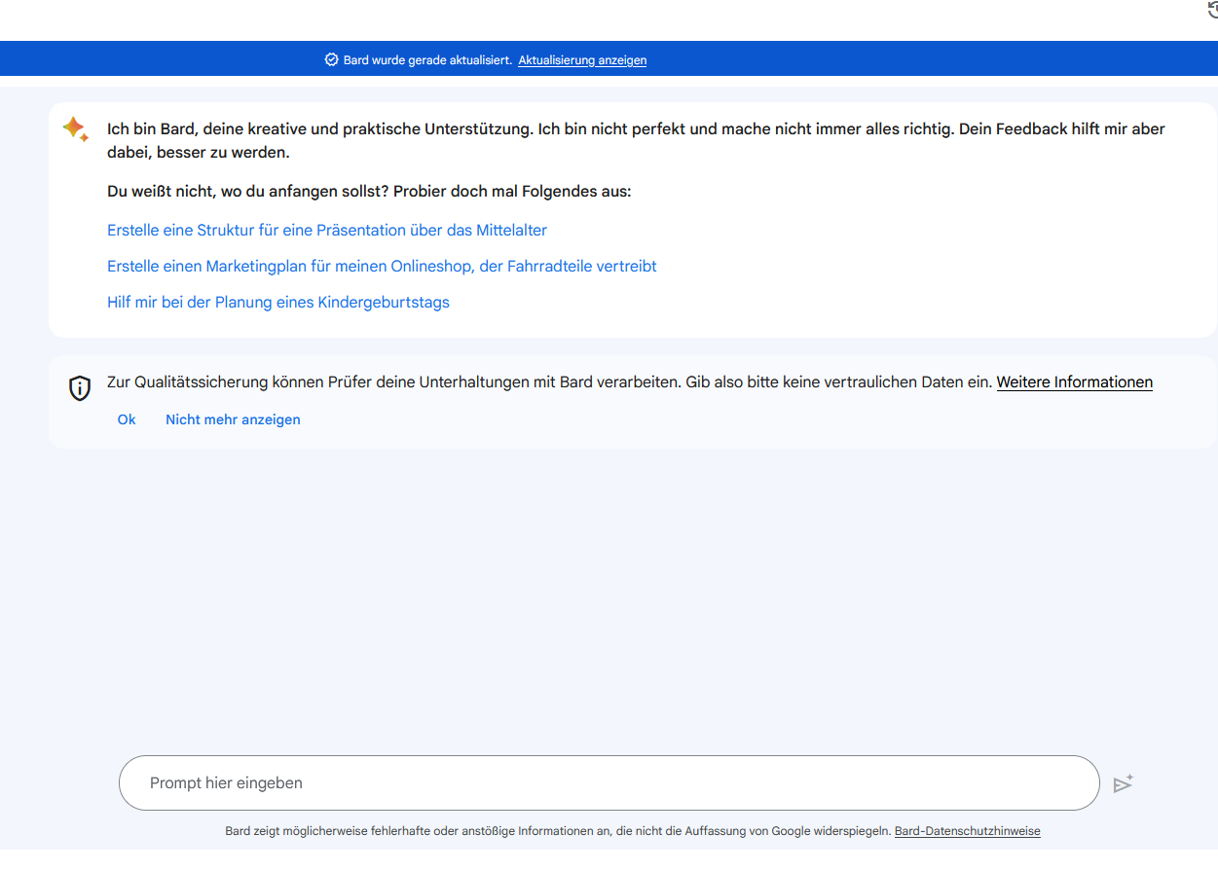Click the history icon at top right corner
Screen dimensions: 1218x871
1212,9
